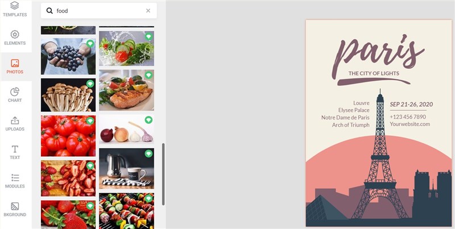Select the Photos sidebar tab
455x229 pixels.
pyautogui.click(x=15, y=66)
